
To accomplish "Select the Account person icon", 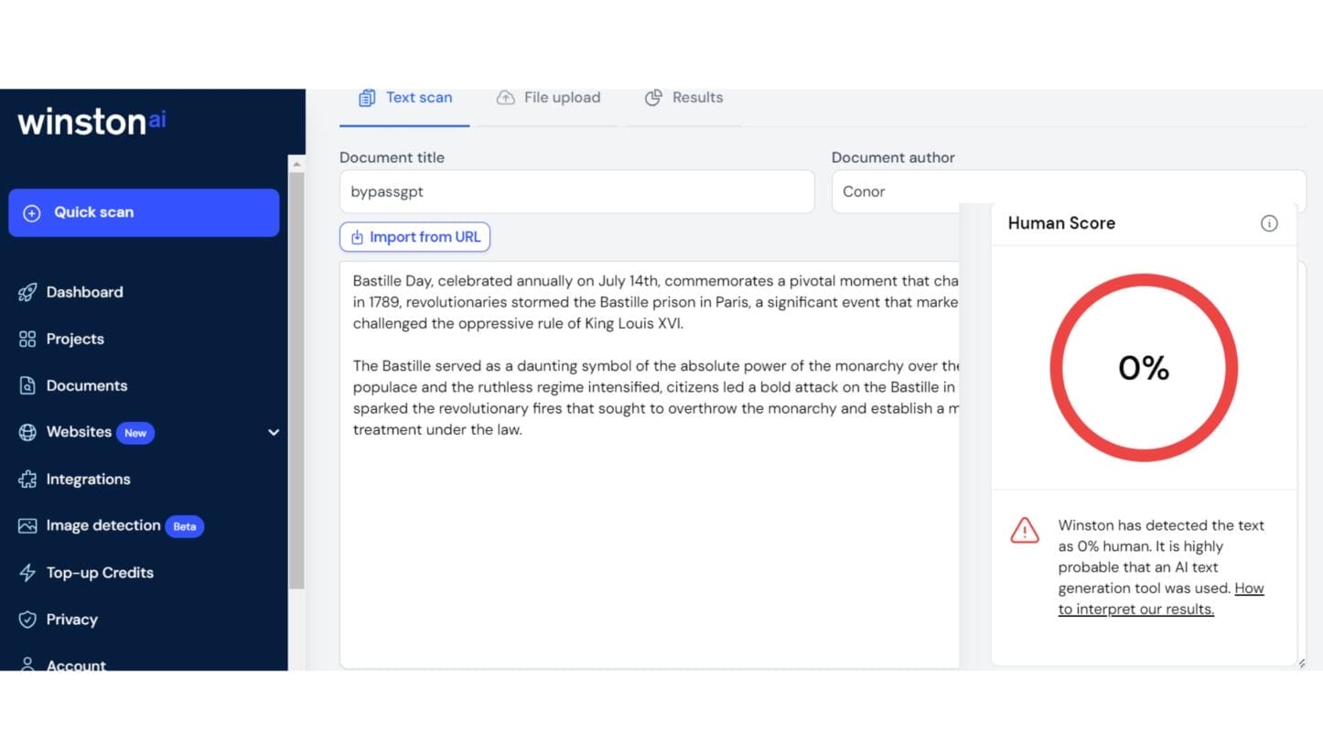I will pos(27,664).
